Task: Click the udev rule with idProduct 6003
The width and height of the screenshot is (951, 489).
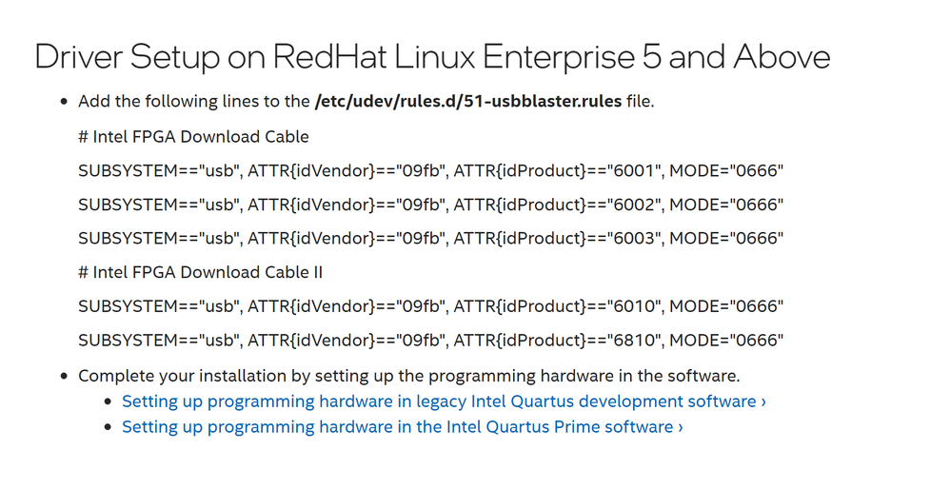Action: point(430,238)
